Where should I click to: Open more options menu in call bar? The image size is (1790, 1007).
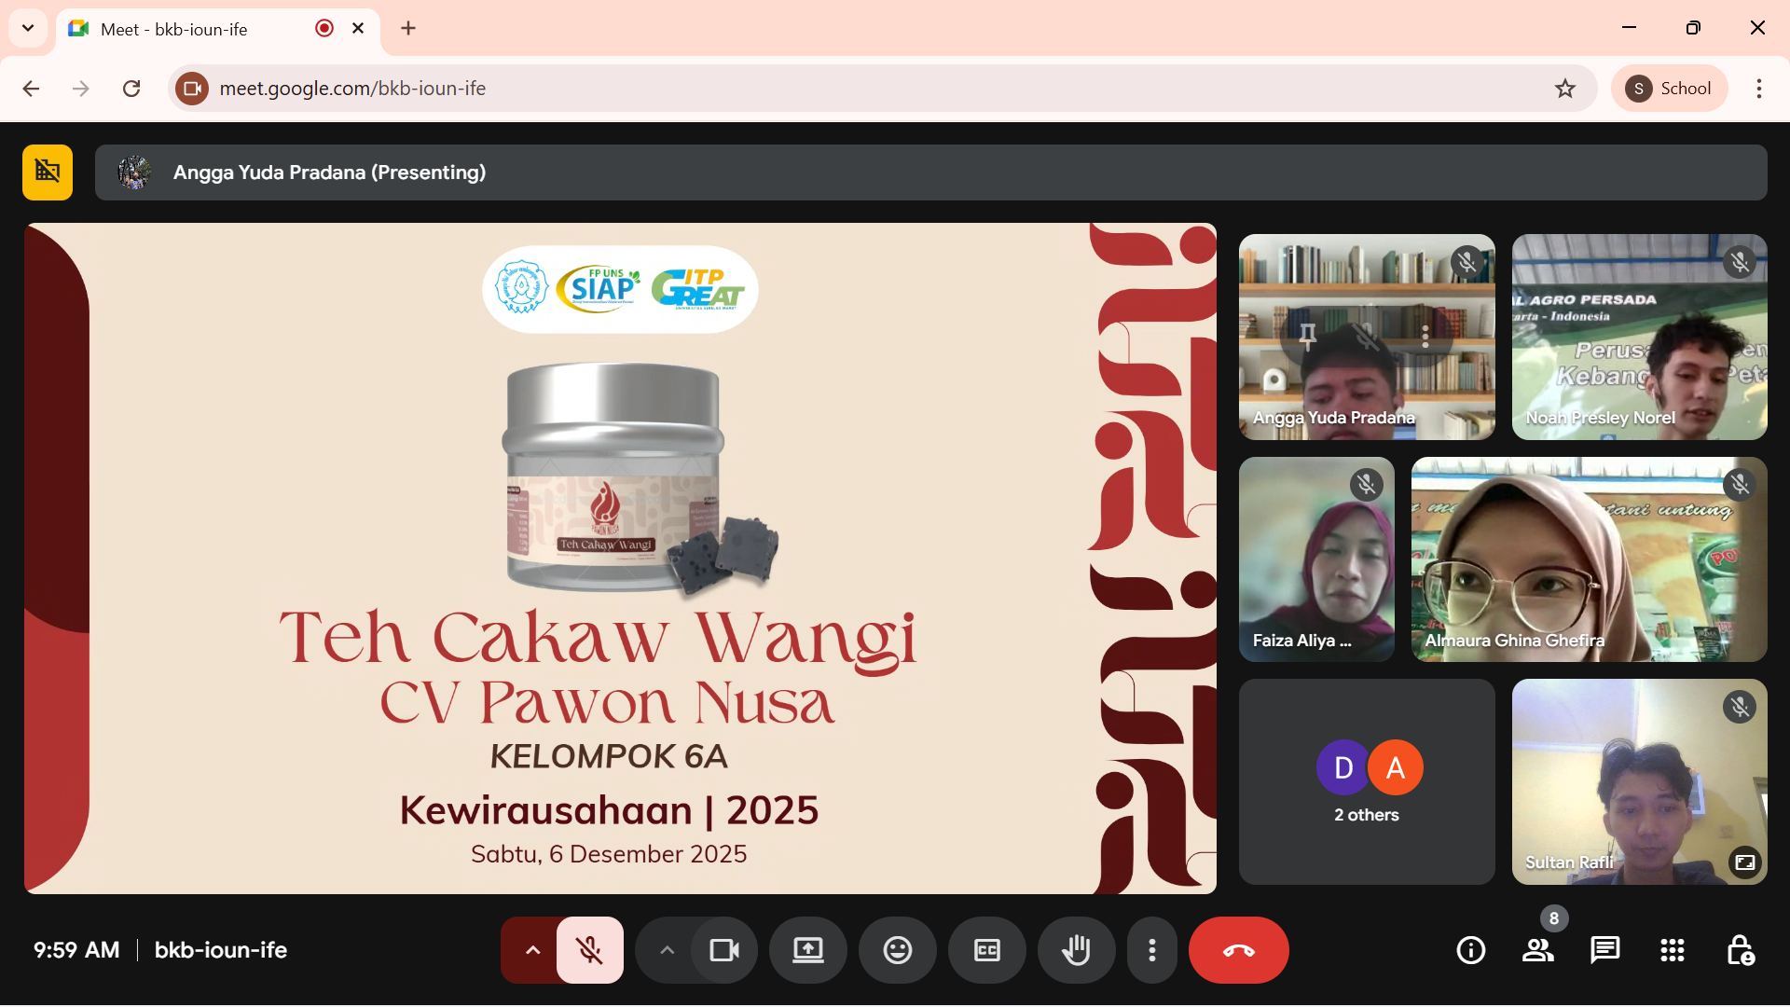(x=1152, y=950)
